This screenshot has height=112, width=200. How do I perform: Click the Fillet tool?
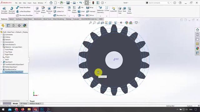[69, 9]
